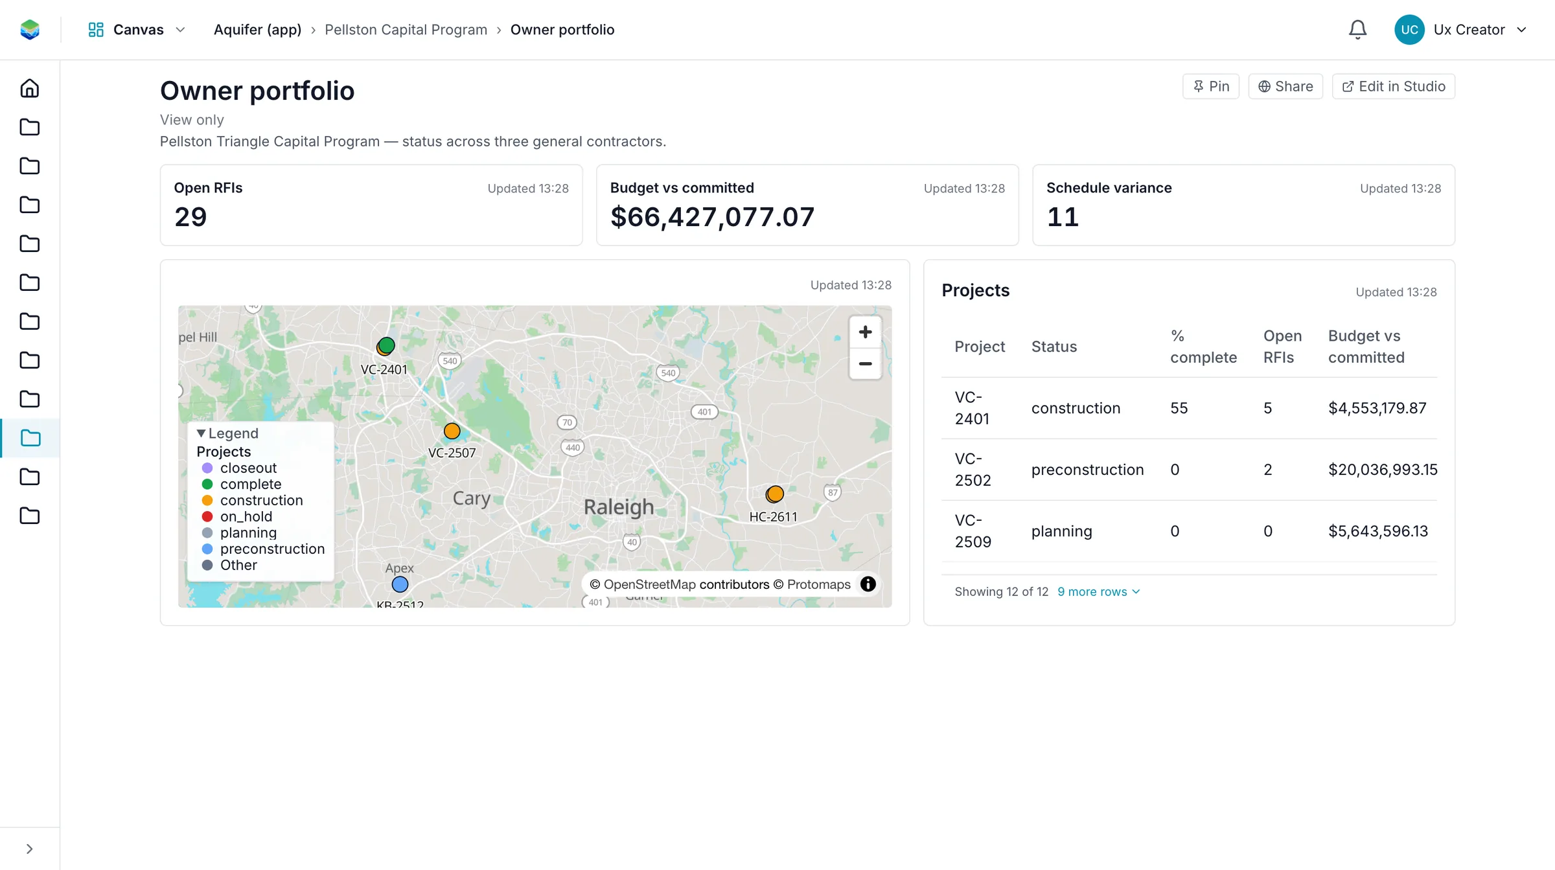Click Budget vs committed column header
Screen dimensions: 1555x870
click(x=1366, y=347)
